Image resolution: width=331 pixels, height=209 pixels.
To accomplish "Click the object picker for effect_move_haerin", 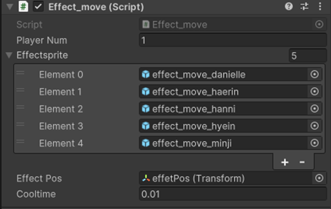I will [315, 91].
